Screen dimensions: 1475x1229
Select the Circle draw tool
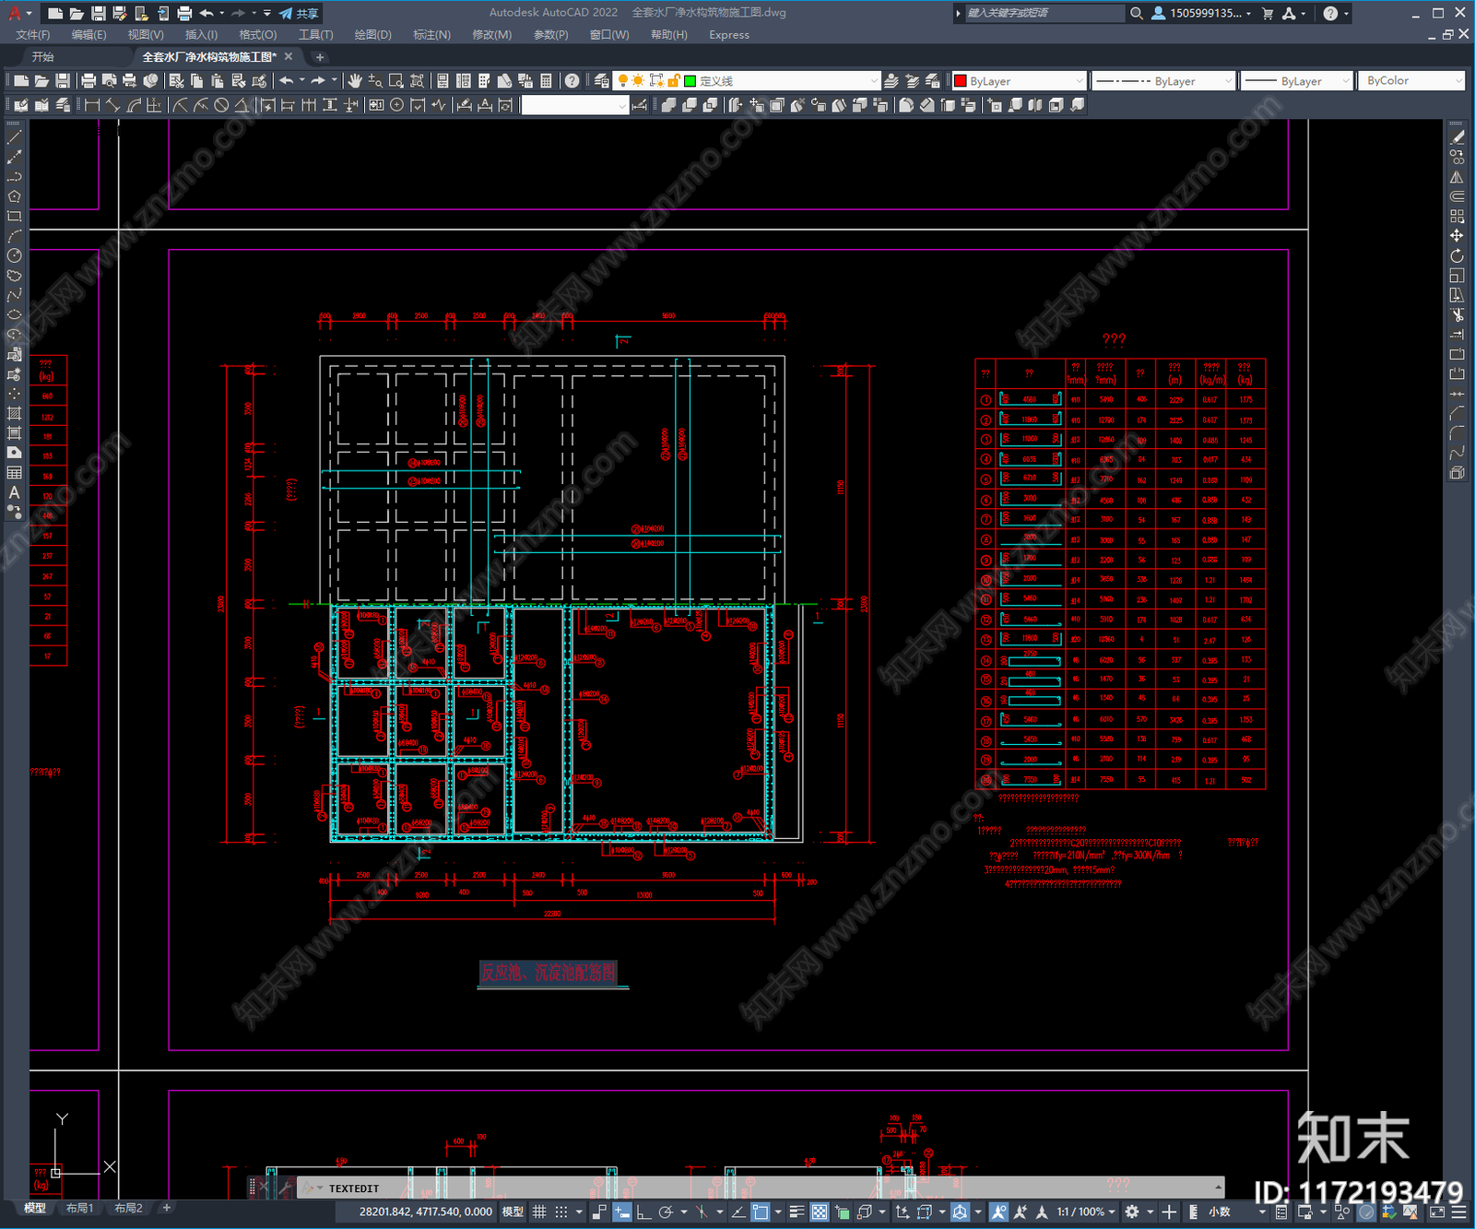14,255
